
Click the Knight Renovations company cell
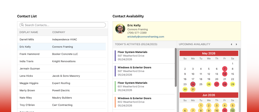click(64, 61)
